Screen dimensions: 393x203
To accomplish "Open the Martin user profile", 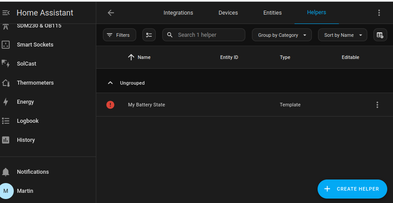I will pos(48,191).
